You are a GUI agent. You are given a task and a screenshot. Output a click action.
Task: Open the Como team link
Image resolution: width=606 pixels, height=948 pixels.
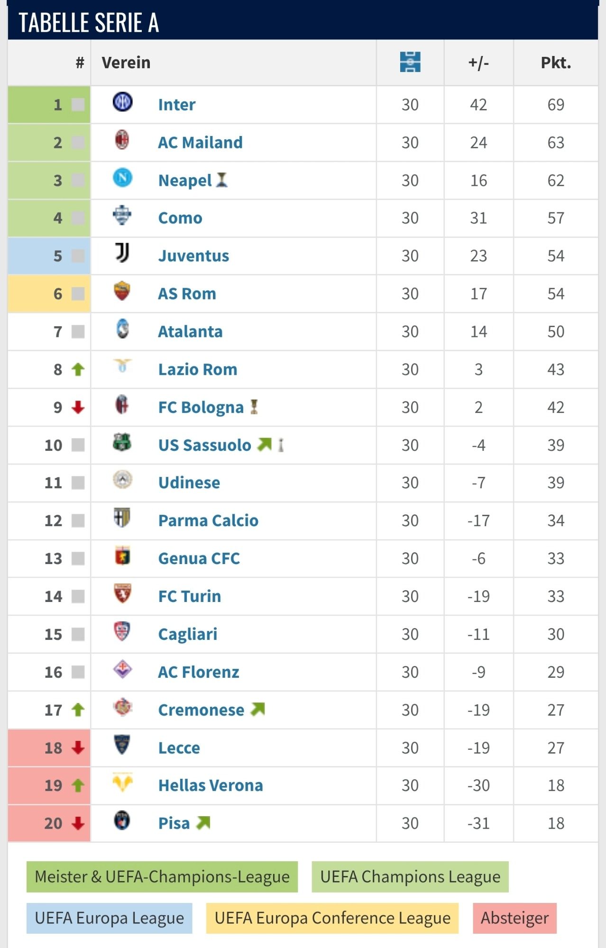click(180, 218)
